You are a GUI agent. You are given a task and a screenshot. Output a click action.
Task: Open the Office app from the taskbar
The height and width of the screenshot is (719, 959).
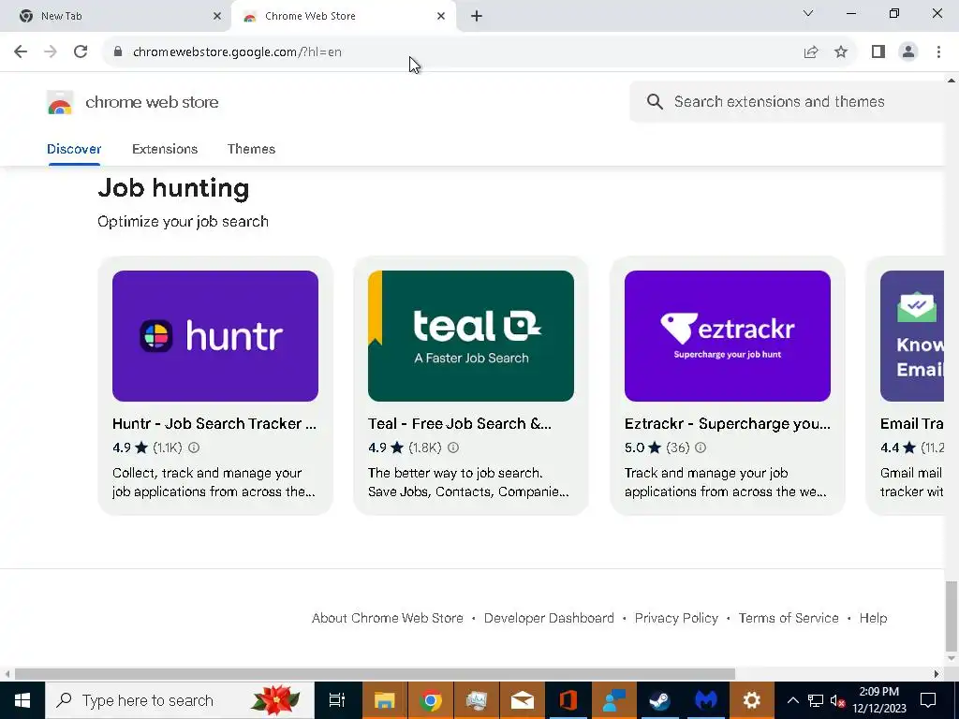click(x=568, y=700)
